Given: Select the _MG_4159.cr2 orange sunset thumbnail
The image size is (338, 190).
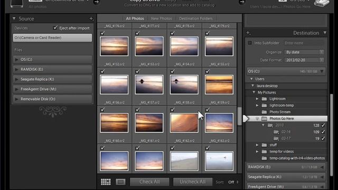Looking at the screenshot, I should click(x=219, y=84).
